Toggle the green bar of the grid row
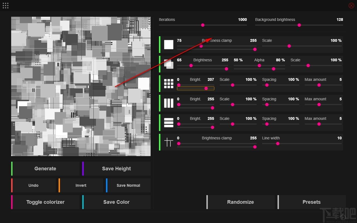 point(160,84)
